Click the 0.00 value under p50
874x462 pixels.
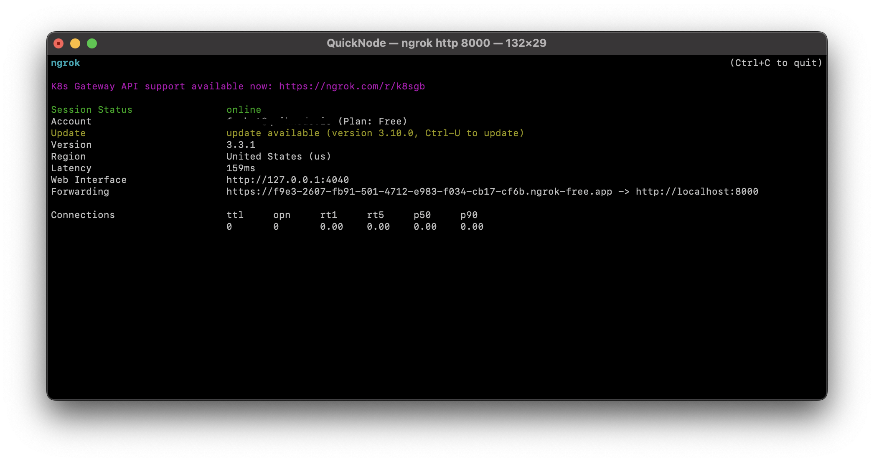click(425, 227)
